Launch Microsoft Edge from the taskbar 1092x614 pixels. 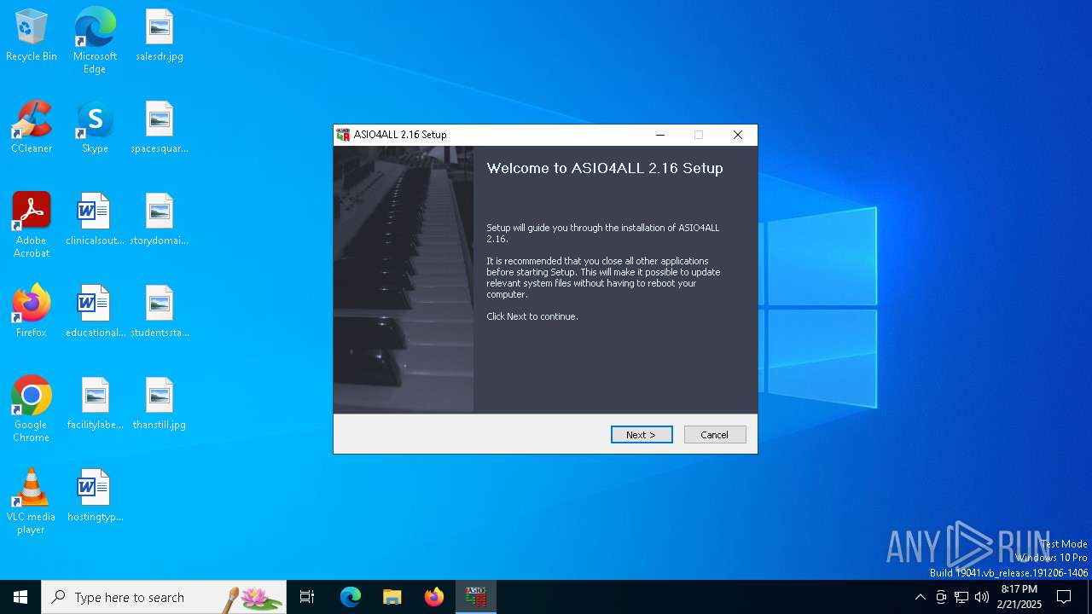pyautogui.click(x=351, y=597)
